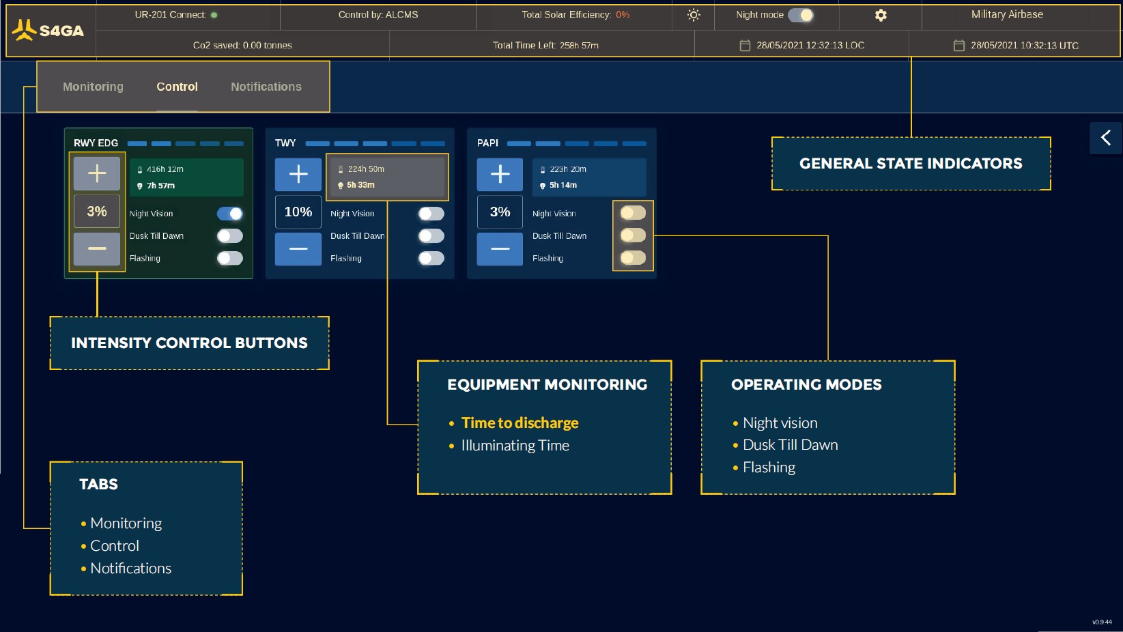Turn off Night Vision for RWY EDG

coord(229,214)
